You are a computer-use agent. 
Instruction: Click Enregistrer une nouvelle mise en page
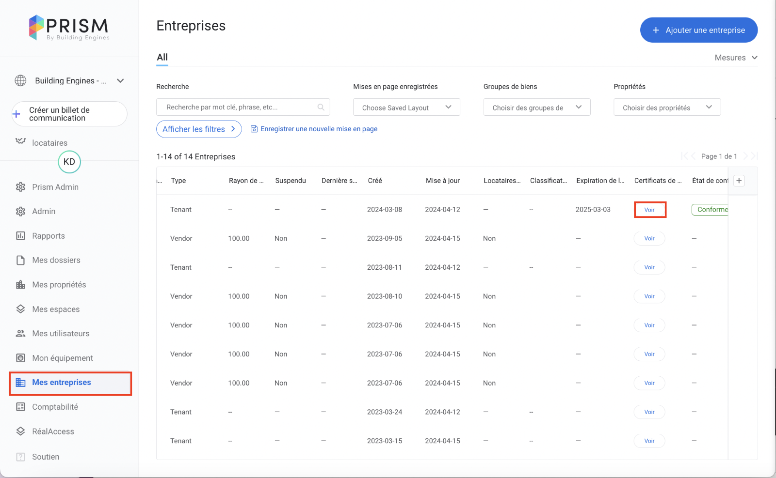coord(314,129)
